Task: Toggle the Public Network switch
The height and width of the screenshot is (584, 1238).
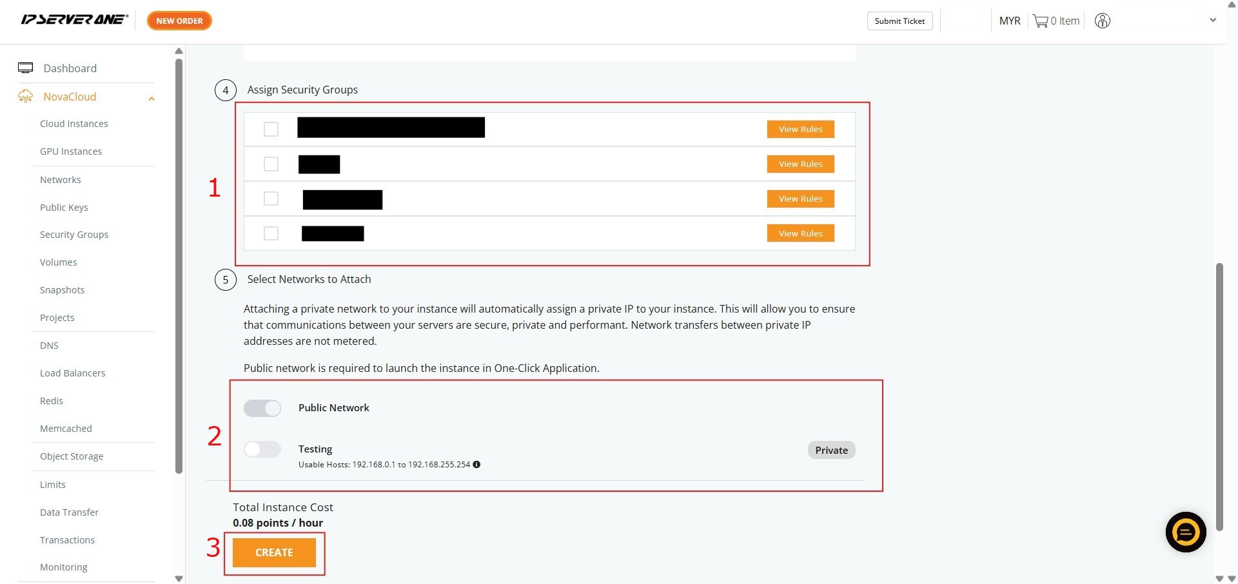Action: click(x=262, y=408)
